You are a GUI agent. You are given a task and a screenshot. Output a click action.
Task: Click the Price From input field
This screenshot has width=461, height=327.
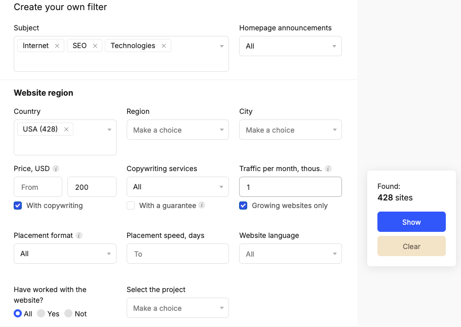[38, 187]
